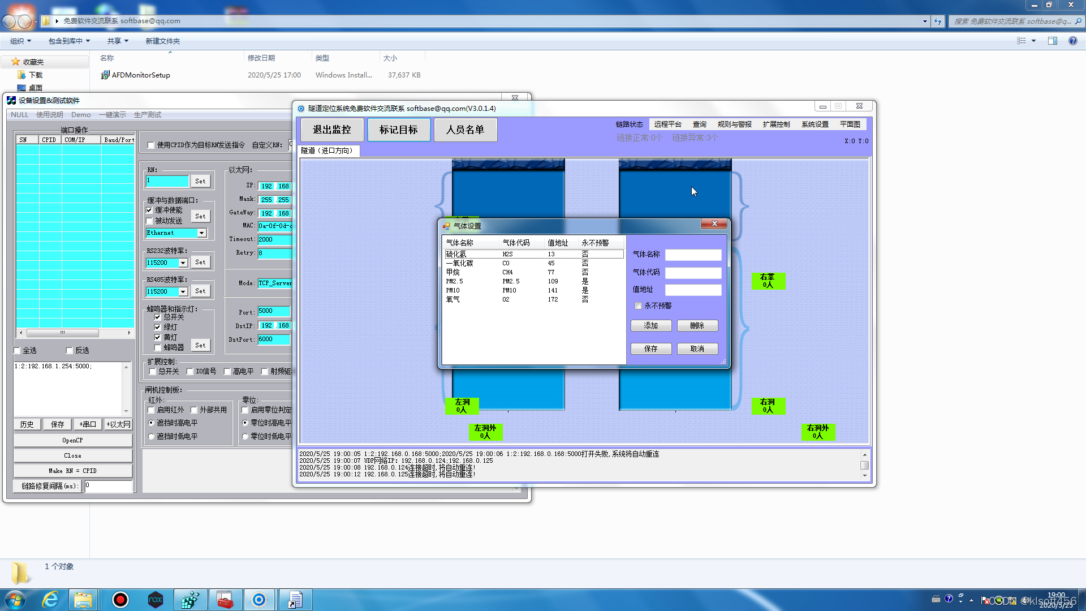1086x611 pixels.
Task: Click the red toolbox taskbar icon
Action: tap(225, 600)
